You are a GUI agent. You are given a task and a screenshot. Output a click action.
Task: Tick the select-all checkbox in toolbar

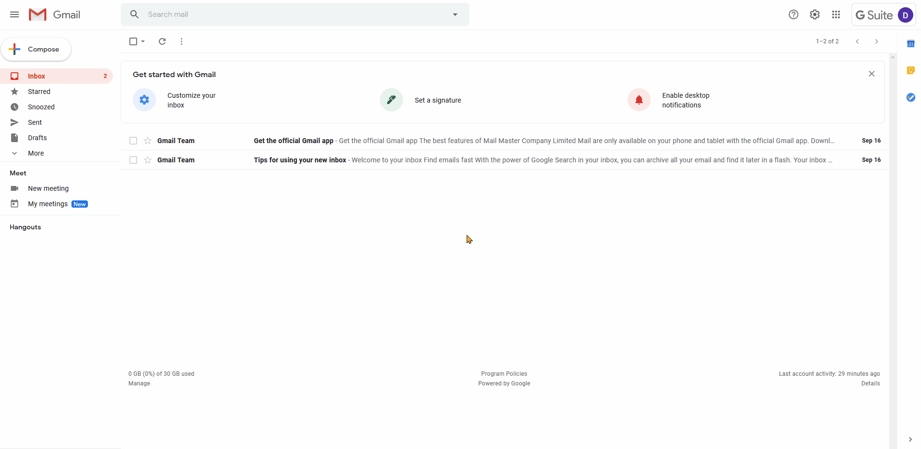133,41
